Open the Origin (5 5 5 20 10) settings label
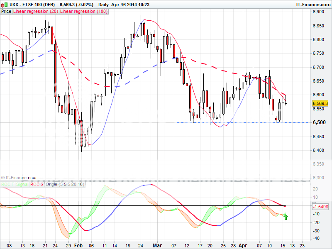This screenshot has height=249, width=332. [x=65, y=184]
